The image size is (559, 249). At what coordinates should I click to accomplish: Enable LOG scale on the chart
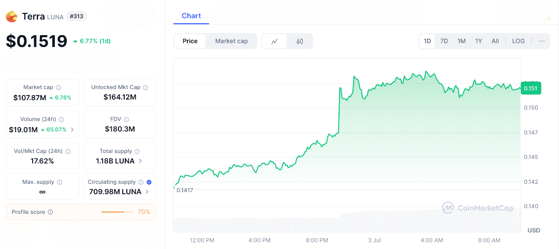click(518, 41)
